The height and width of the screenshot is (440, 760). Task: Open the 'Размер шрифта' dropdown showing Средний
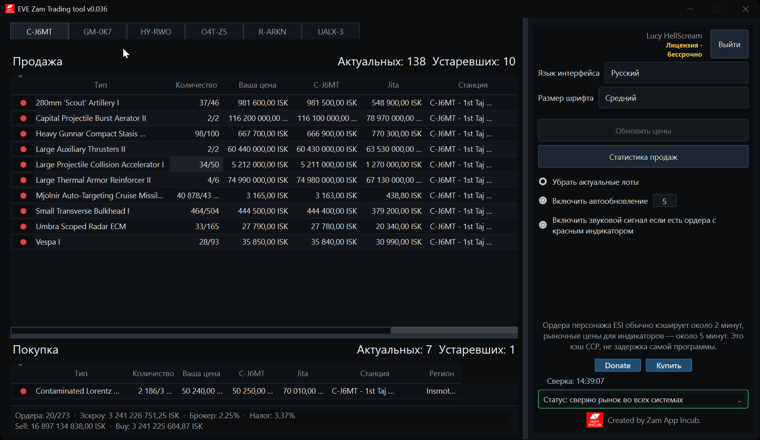pyautogui.click(x=673, y=98)
